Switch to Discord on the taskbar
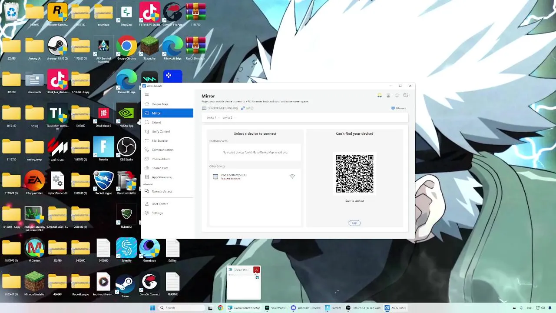The width and height of the screenshot is (556, 313). coord(306,308)
